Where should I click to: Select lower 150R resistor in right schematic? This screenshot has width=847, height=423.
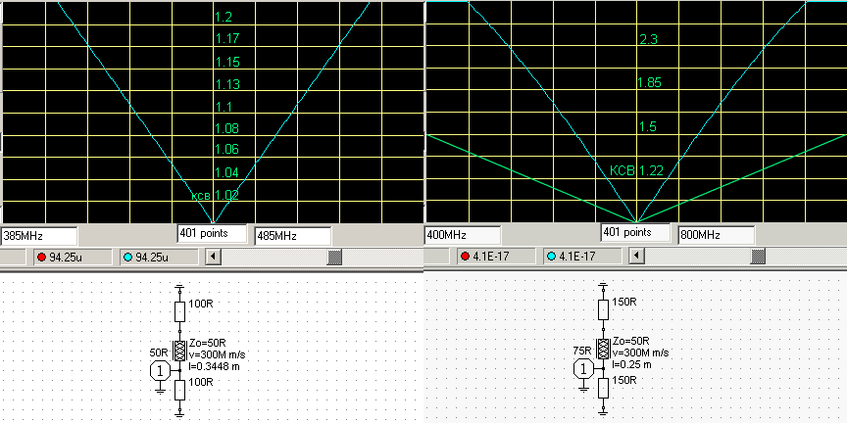coord(604,388)
